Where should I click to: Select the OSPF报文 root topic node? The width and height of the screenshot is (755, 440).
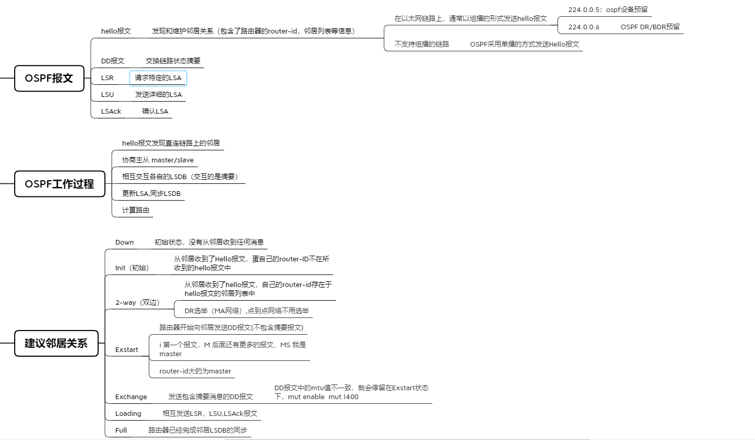pyautogui.click(x=49, y=78)
